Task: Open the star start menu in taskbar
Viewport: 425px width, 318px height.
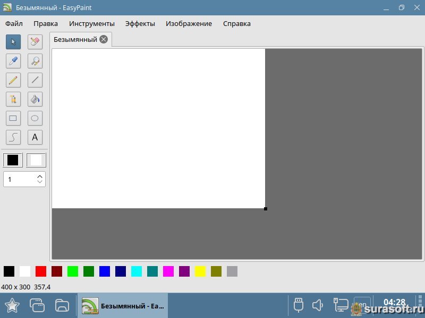Action: point(12,306)
